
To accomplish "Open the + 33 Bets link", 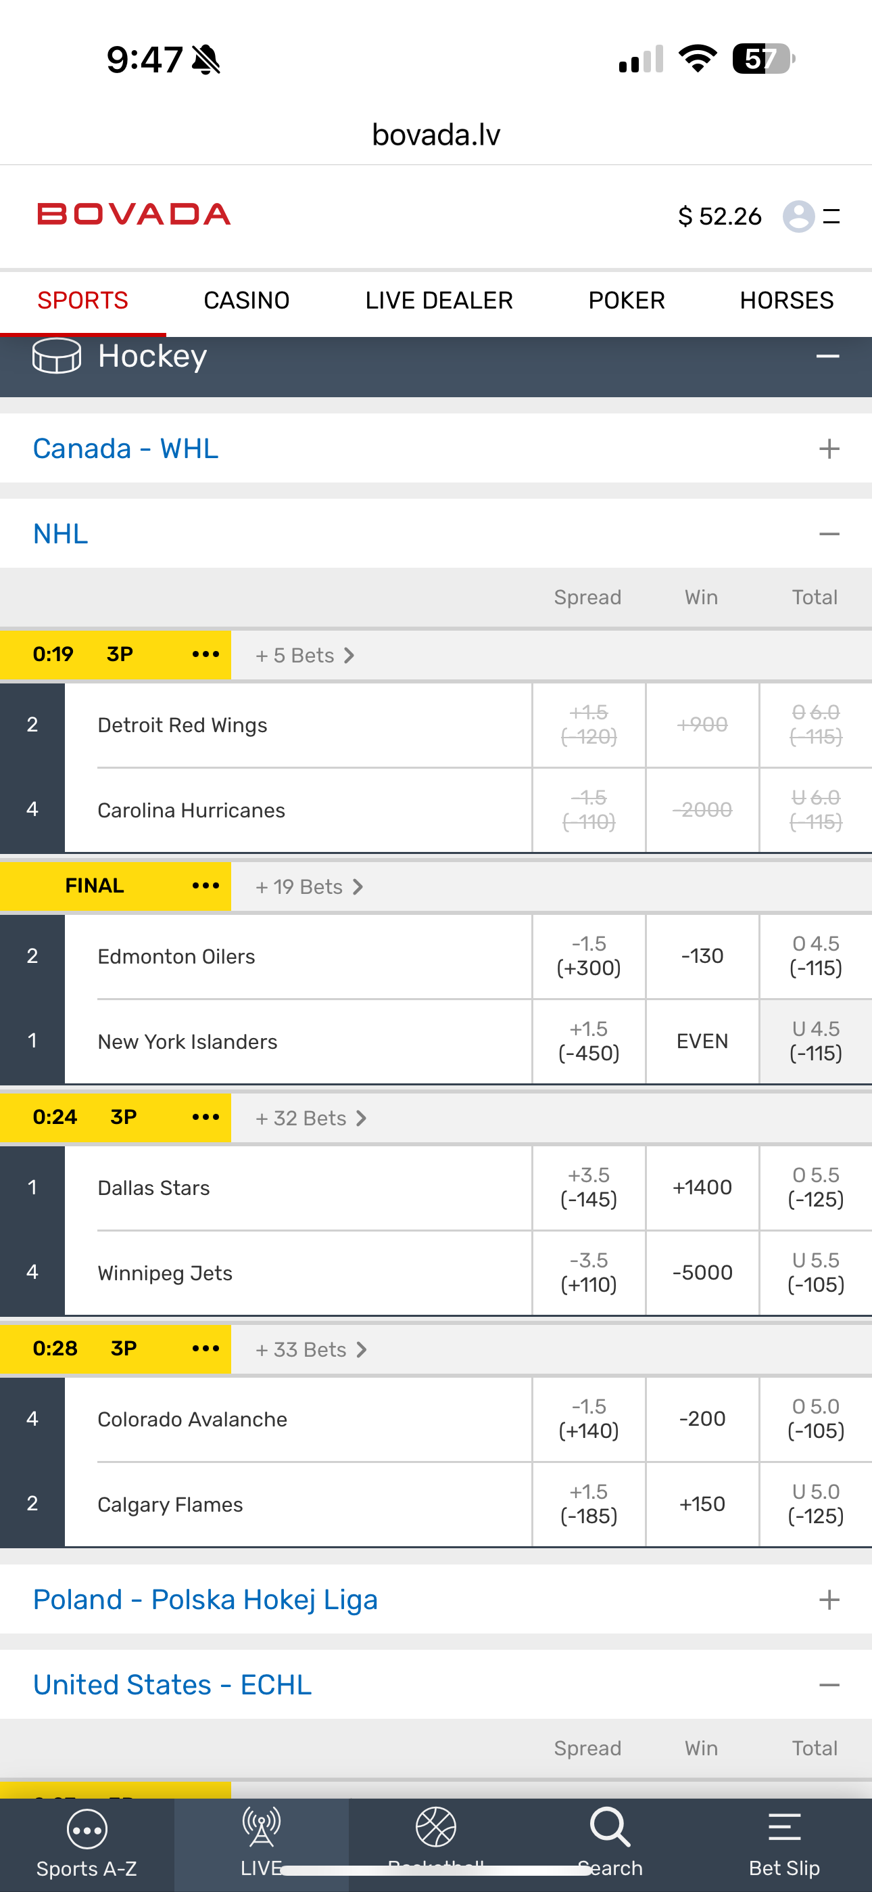I will (310, 1349).
